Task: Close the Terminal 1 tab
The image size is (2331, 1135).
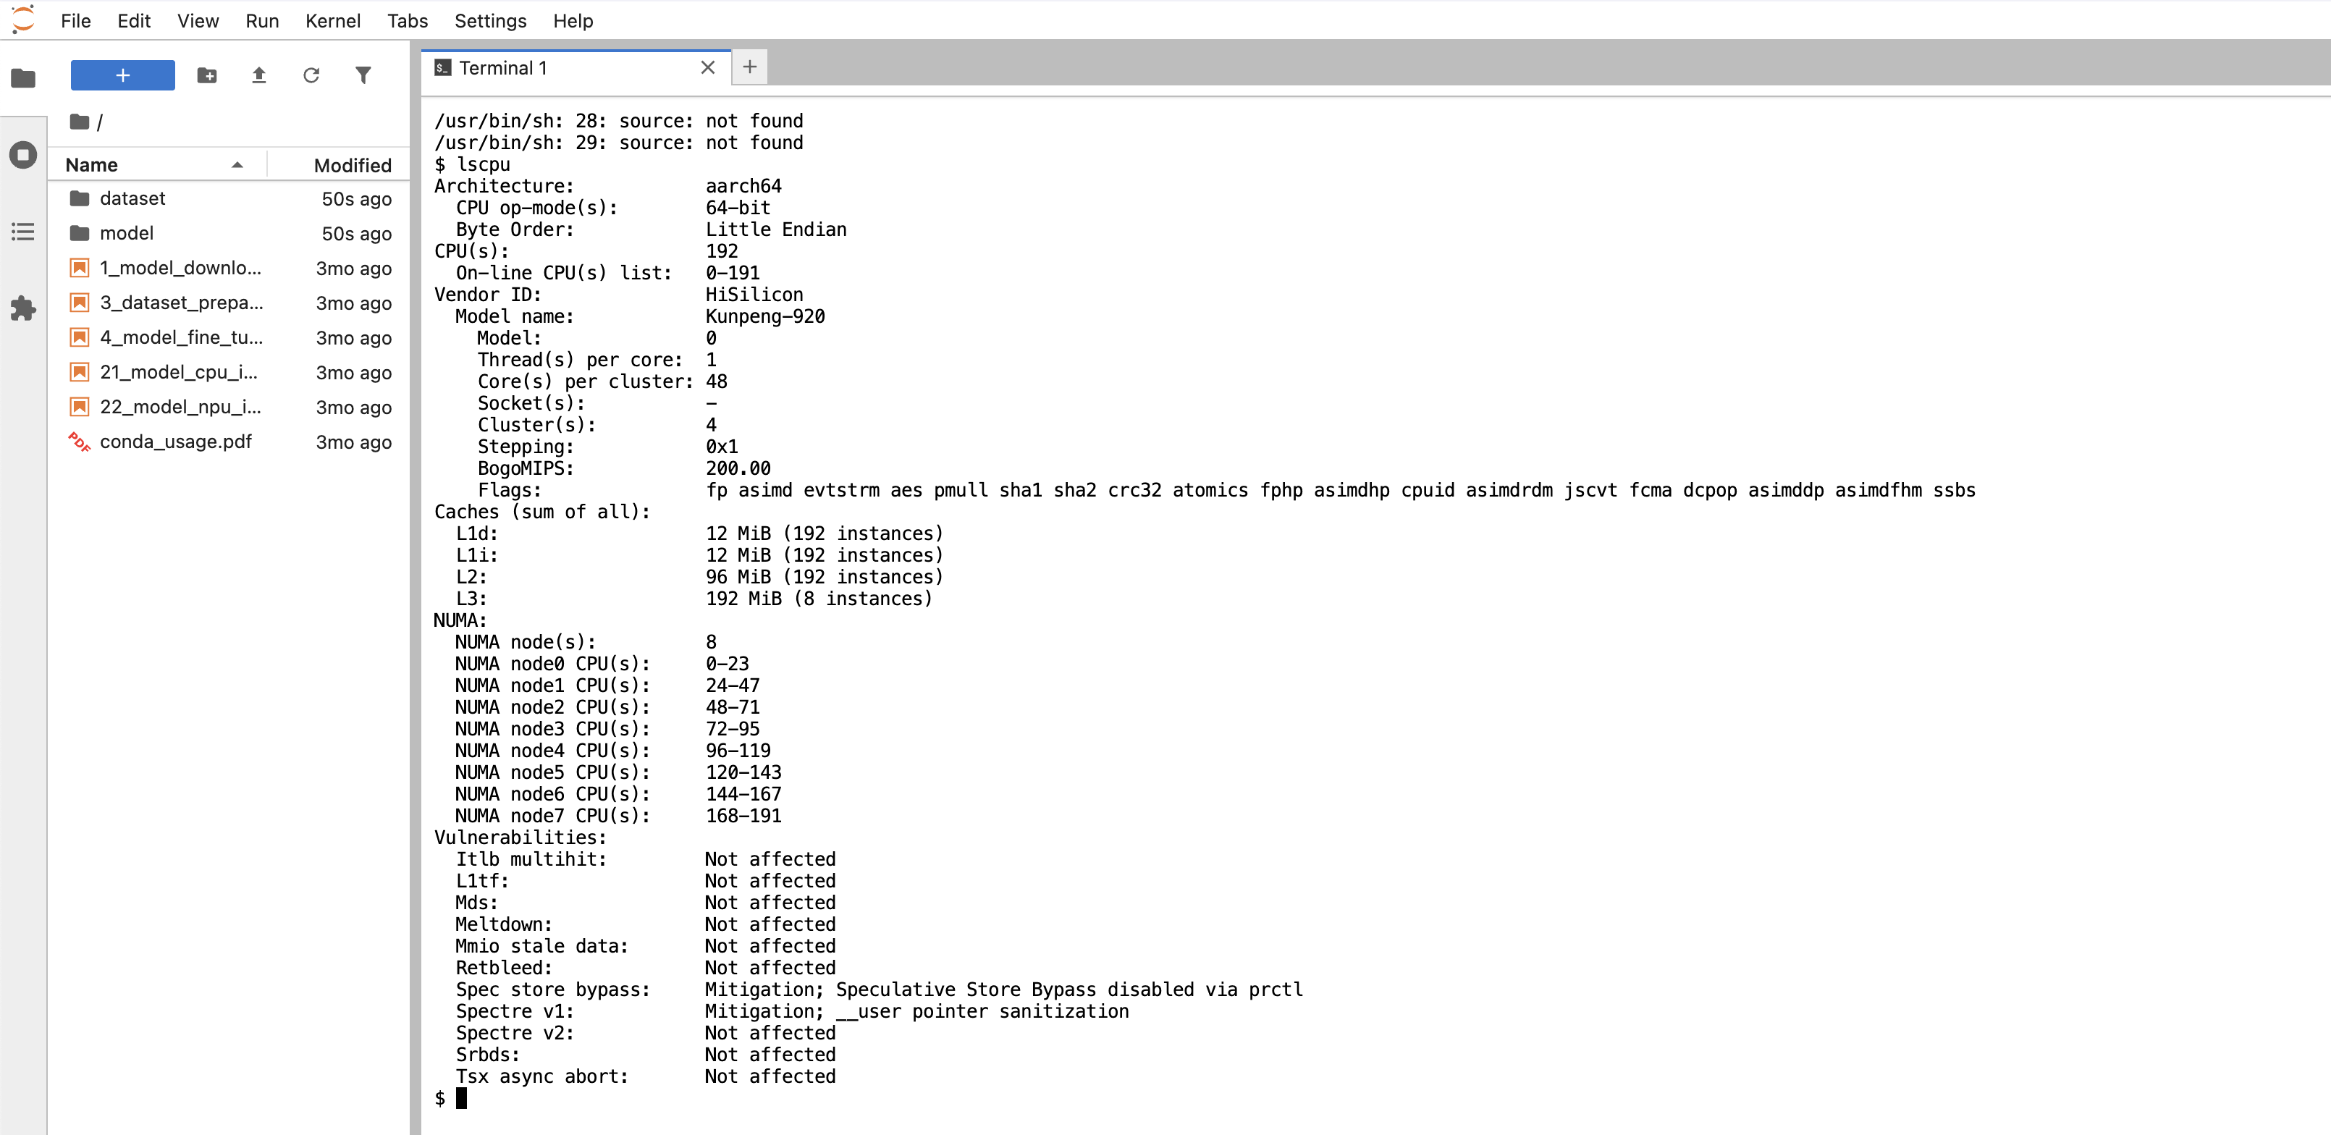Action: [708, 68]
